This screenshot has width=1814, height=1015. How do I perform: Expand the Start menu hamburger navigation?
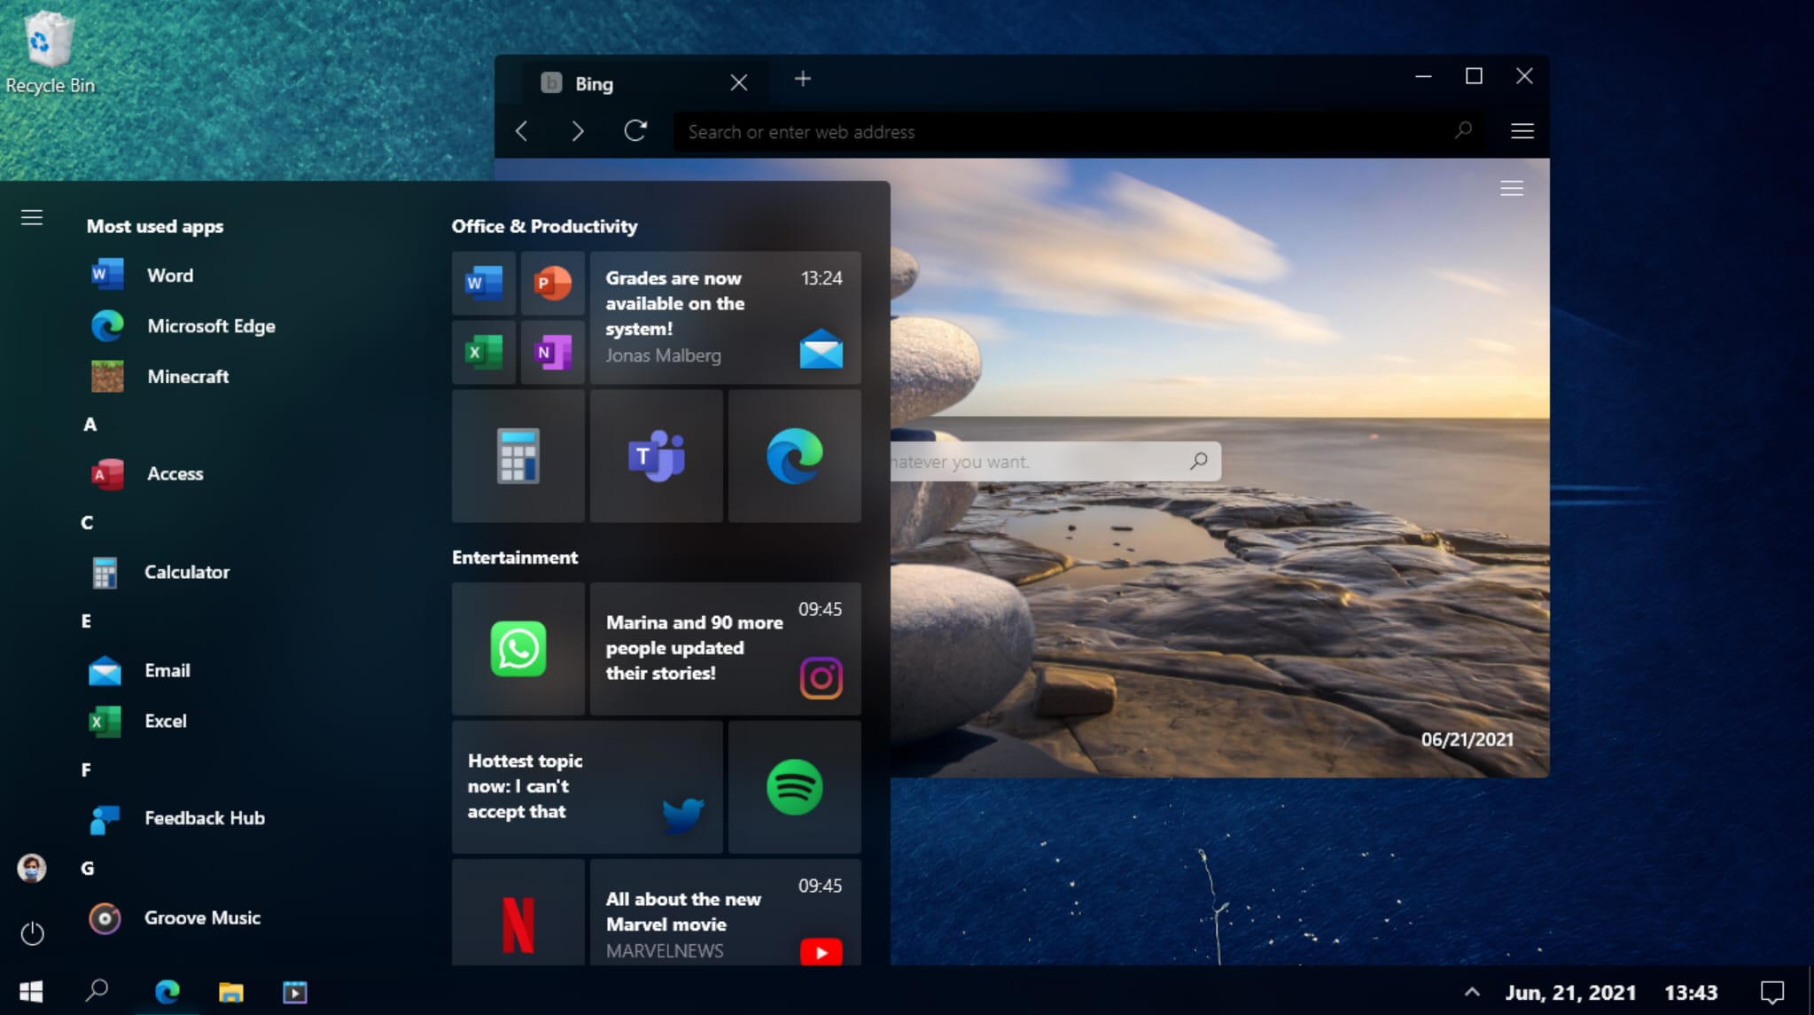click(x=32, y=217)
